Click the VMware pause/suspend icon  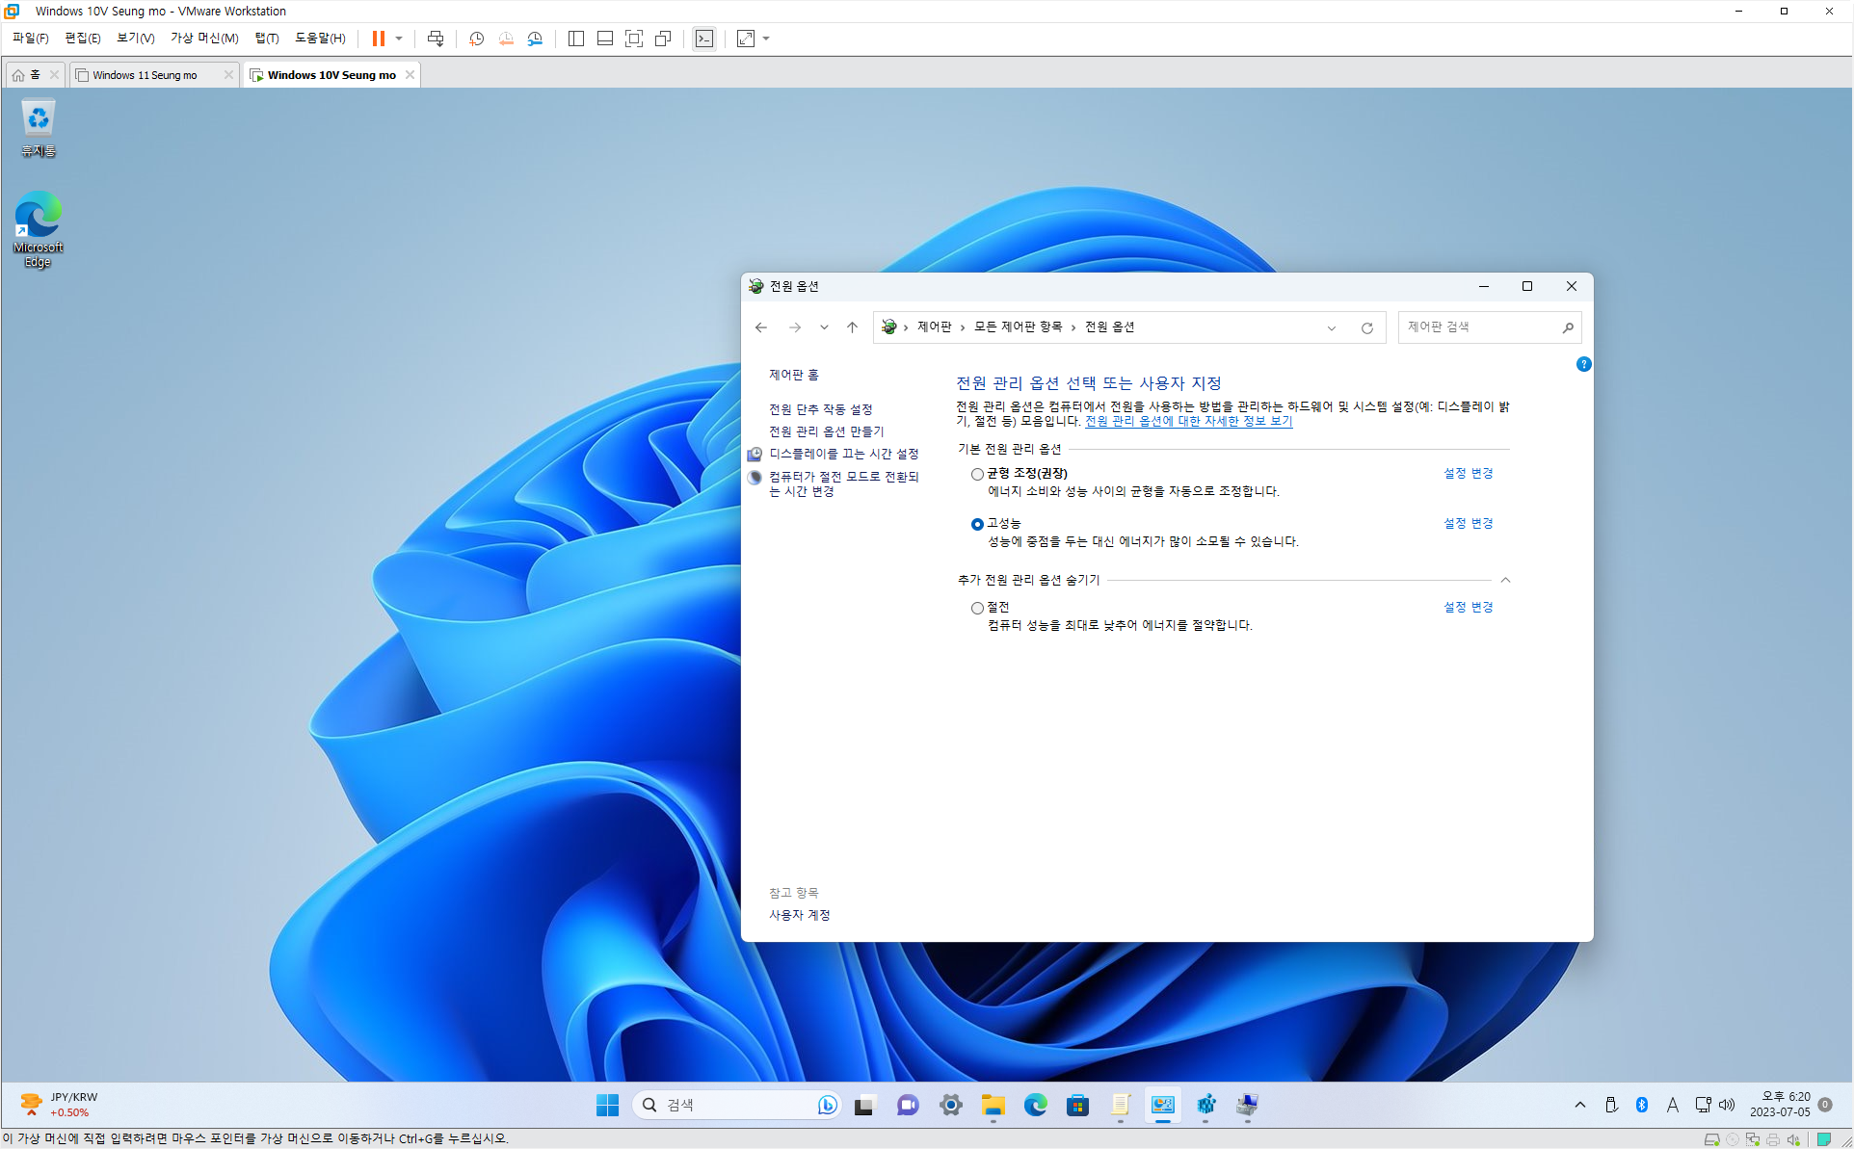(379, 39)
